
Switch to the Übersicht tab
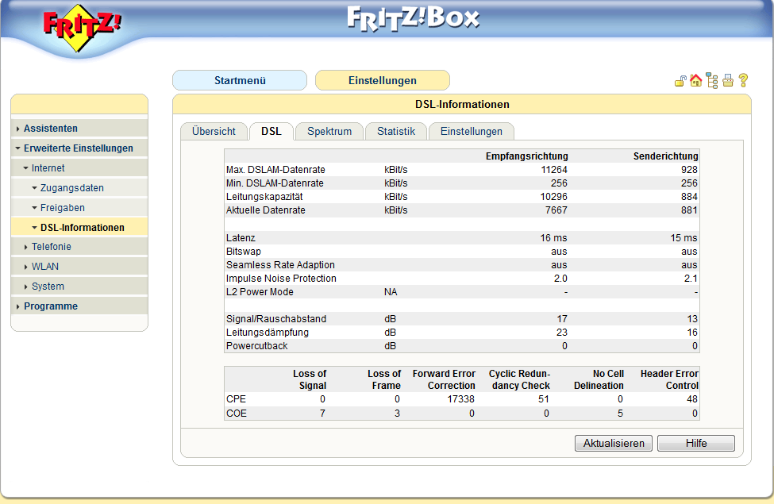coord(214,131)
